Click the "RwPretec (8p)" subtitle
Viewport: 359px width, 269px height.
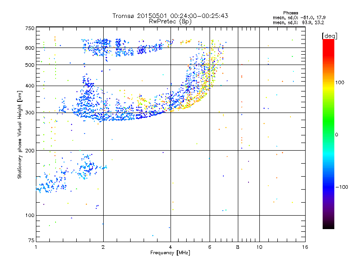pos(170,22)
